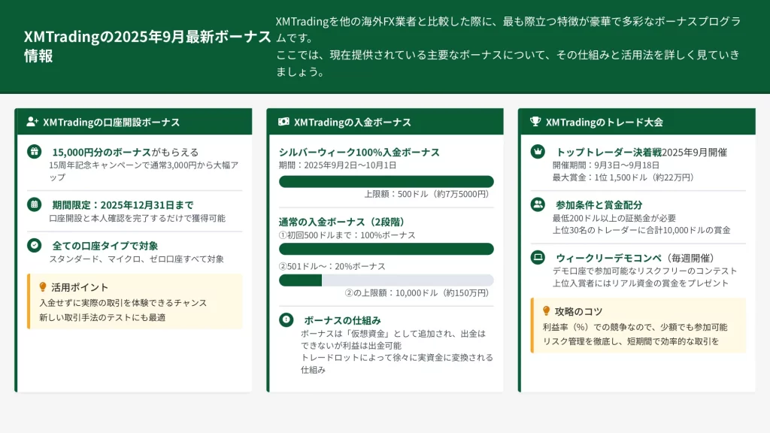Click the lightbulb icon next to 活用ポイント
Viewport: 770px width, 433px height.
point(43,287)
